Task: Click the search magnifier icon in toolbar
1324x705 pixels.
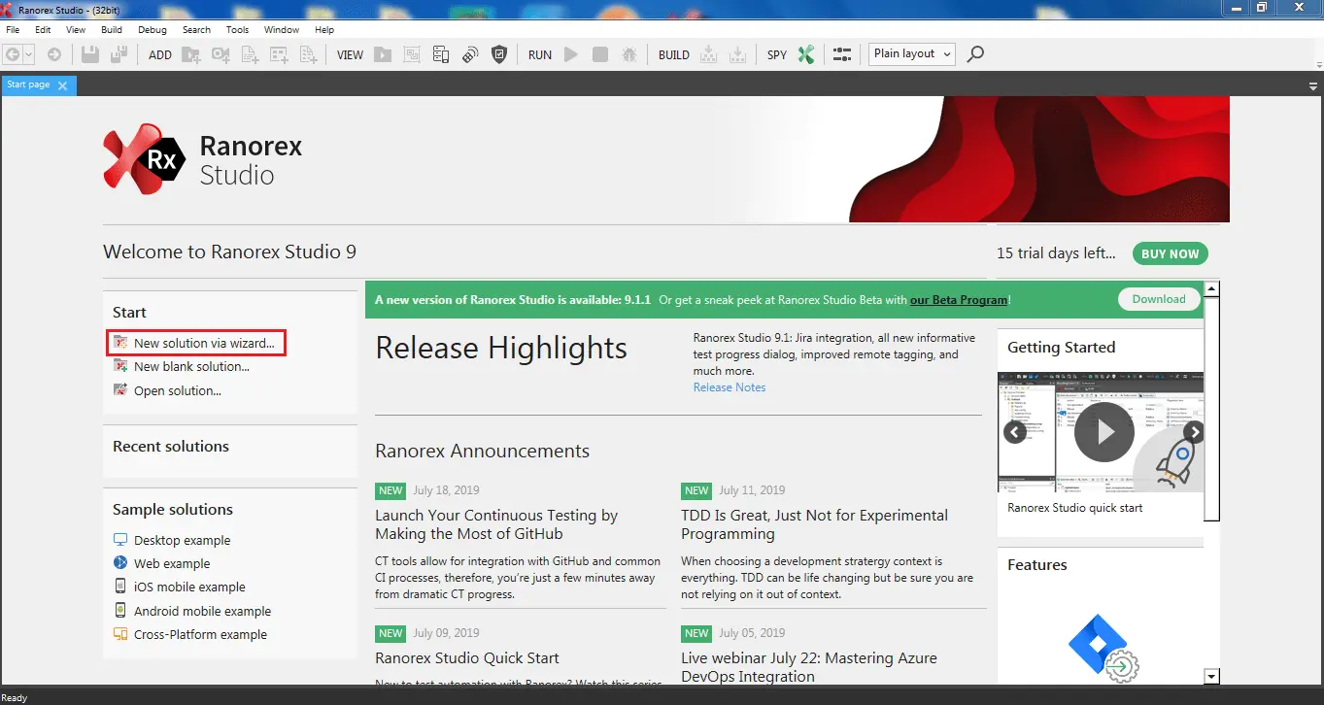Action: coord(975,54)
